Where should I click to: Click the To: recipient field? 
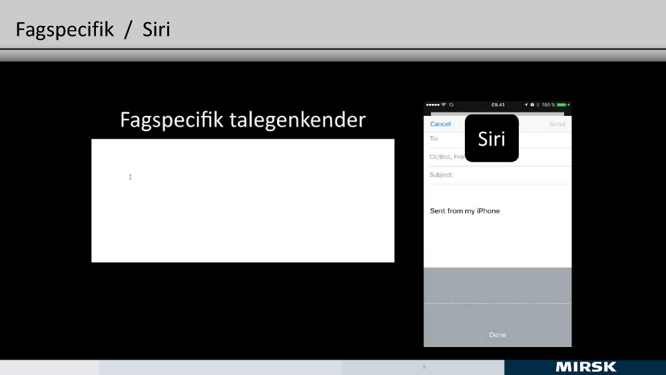(x=446, y=139)
